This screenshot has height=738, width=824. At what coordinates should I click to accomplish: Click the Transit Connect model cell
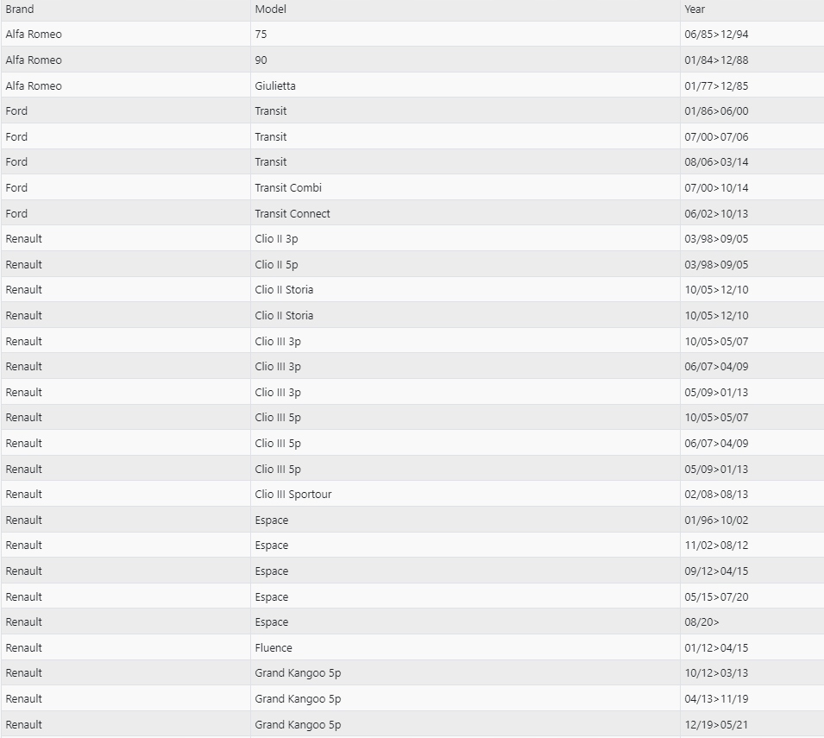point(292,213)
